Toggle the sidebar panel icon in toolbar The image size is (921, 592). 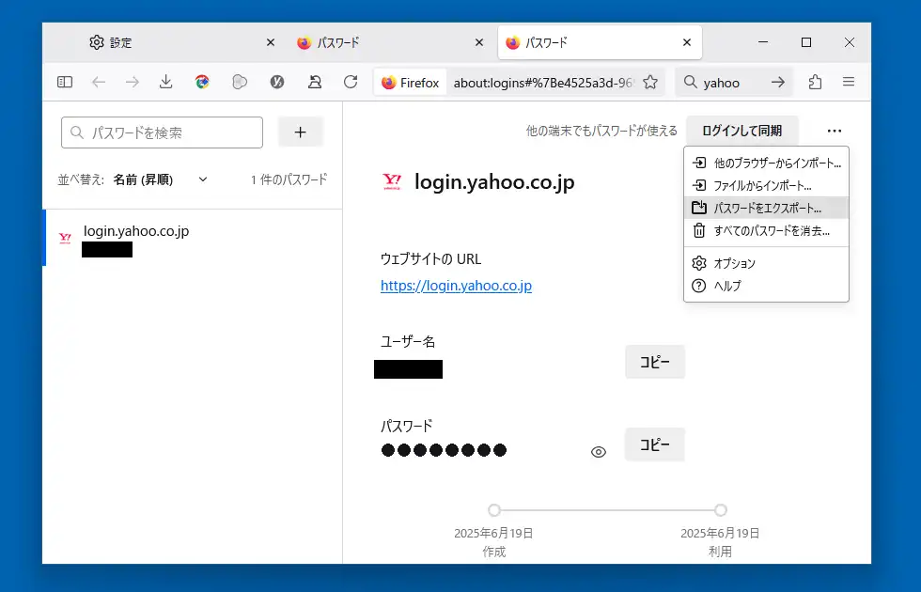65,82
